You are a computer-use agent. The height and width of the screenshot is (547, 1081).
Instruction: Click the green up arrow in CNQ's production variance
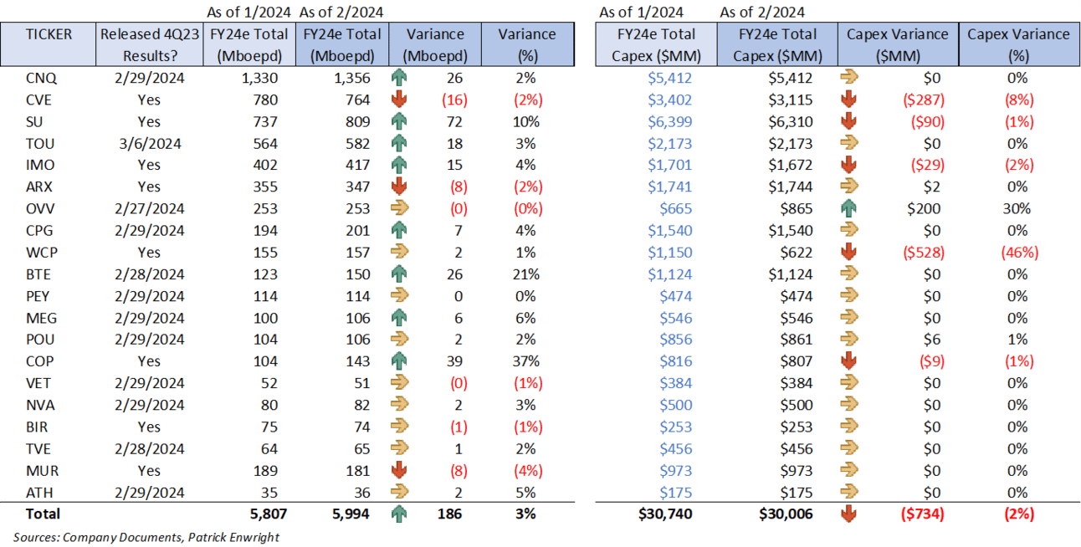click(399, 78)
